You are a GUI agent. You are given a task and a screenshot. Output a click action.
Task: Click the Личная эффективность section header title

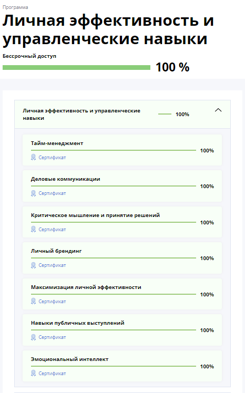tap(81, 115)
